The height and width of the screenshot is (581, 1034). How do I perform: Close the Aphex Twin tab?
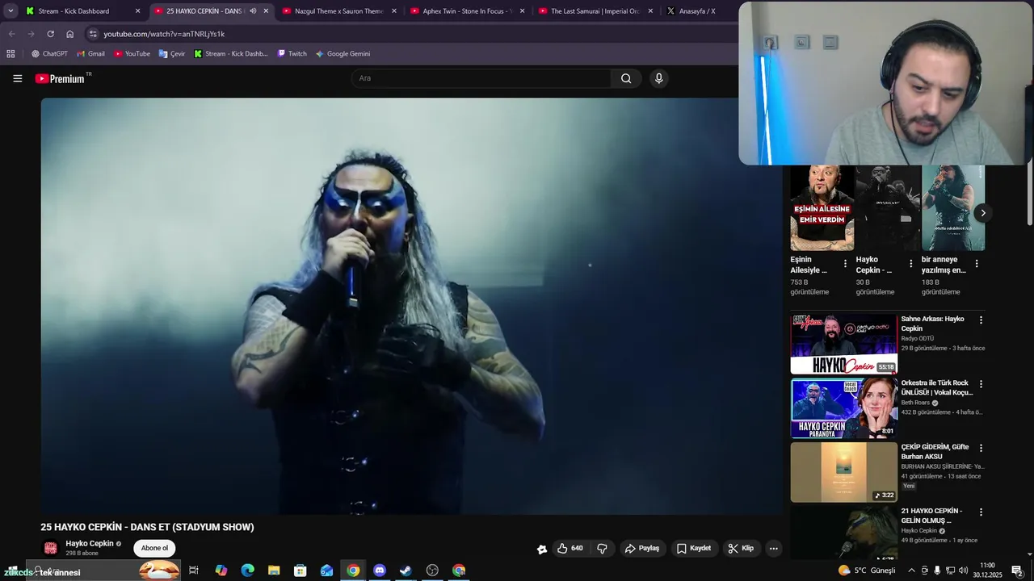[522, 11]
